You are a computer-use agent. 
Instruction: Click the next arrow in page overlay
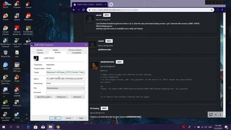coord(221,115)
